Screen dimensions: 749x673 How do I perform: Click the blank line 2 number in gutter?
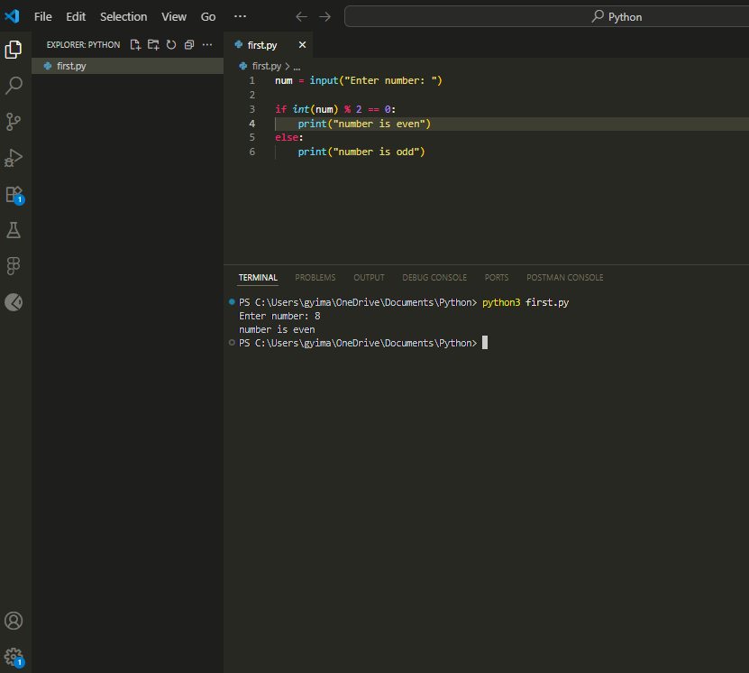click(251, 95)
